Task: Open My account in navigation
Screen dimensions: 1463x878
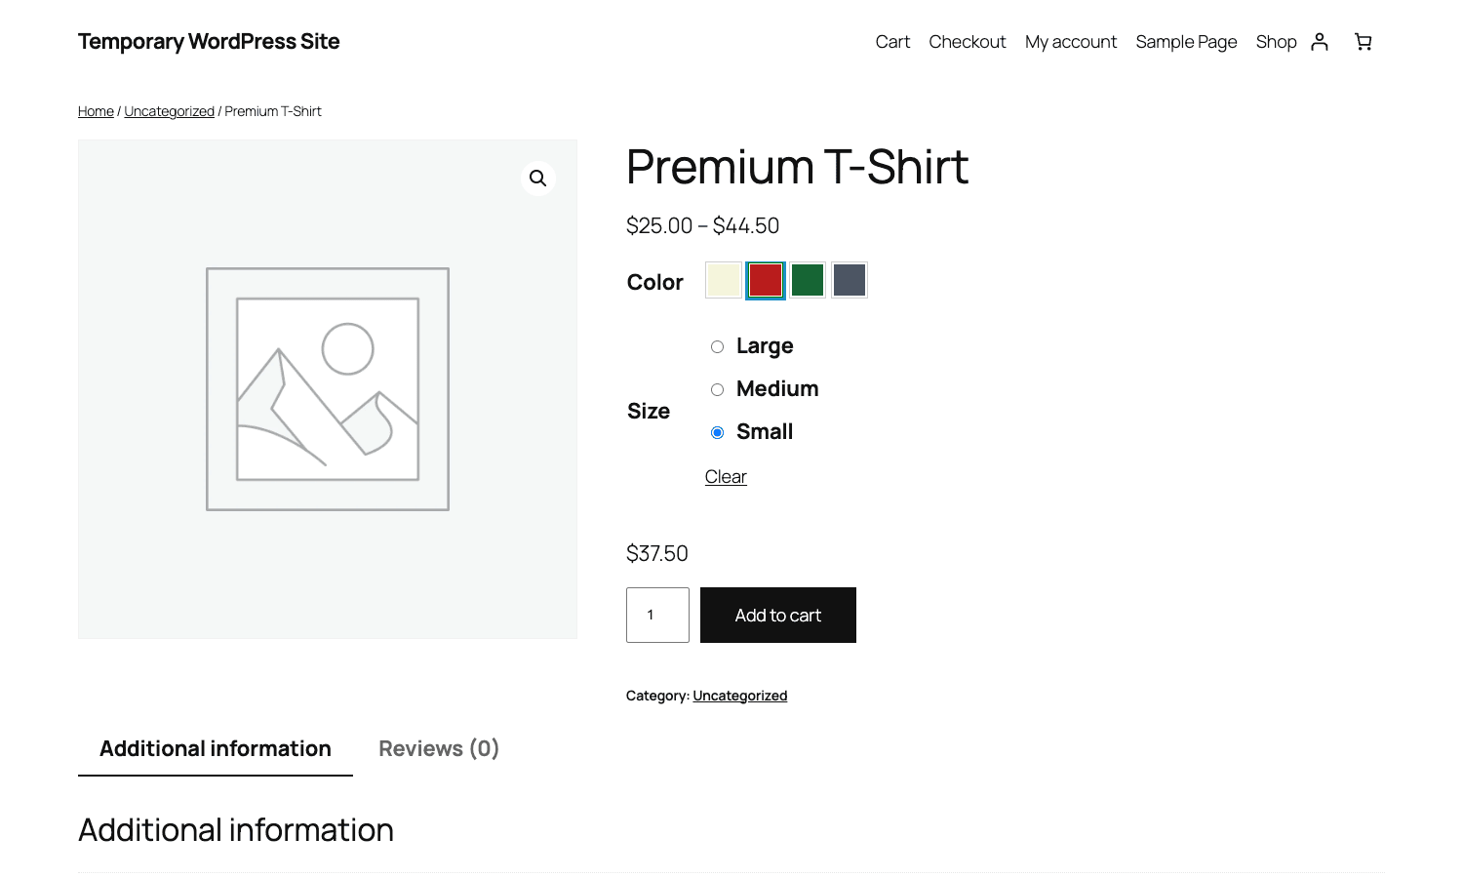Action: coord(1071,42)
